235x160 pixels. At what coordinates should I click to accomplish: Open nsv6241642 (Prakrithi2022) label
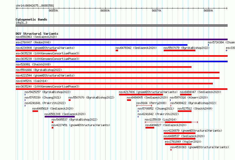coord(158,114)
